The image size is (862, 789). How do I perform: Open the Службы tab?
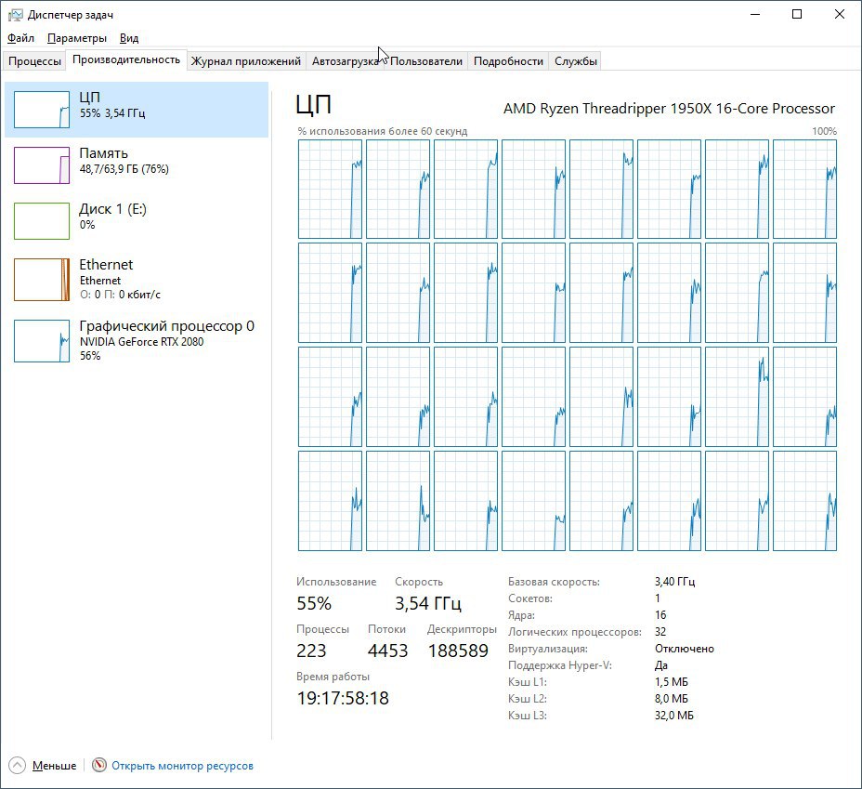pos(576,61)
